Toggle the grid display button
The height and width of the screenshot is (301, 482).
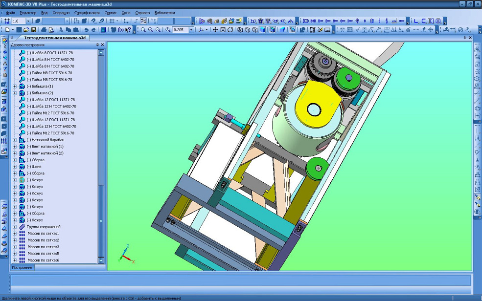tap(112, 21)
